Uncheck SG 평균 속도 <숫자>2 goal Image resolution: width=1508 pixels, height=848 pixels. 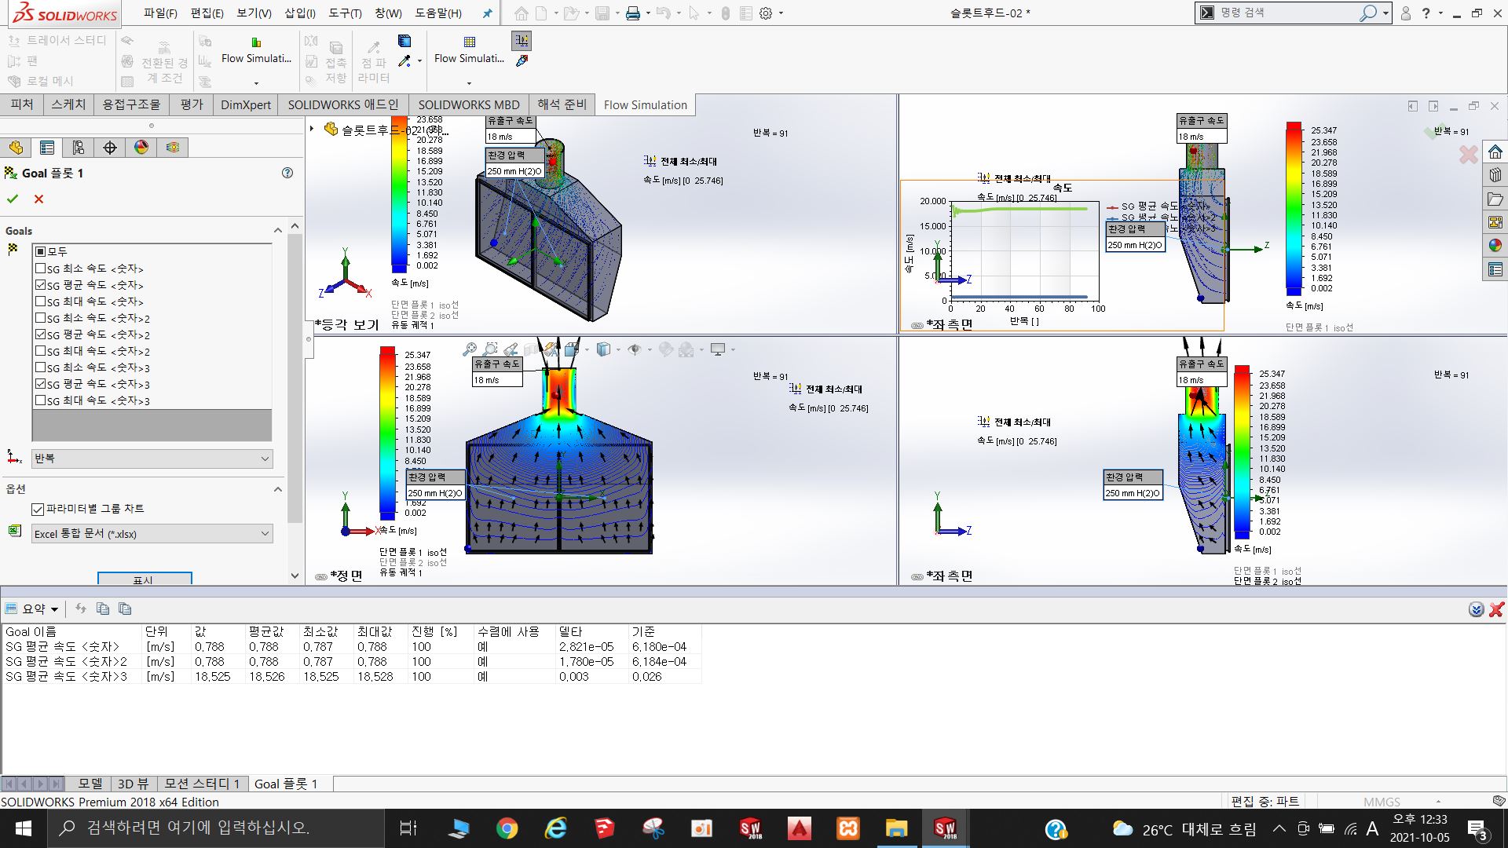pos(40,334)
